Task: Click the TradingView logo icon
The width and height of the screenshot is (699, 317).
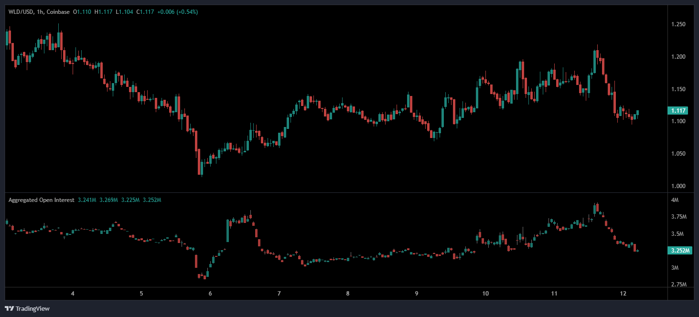Action: (x=9, y=308)
